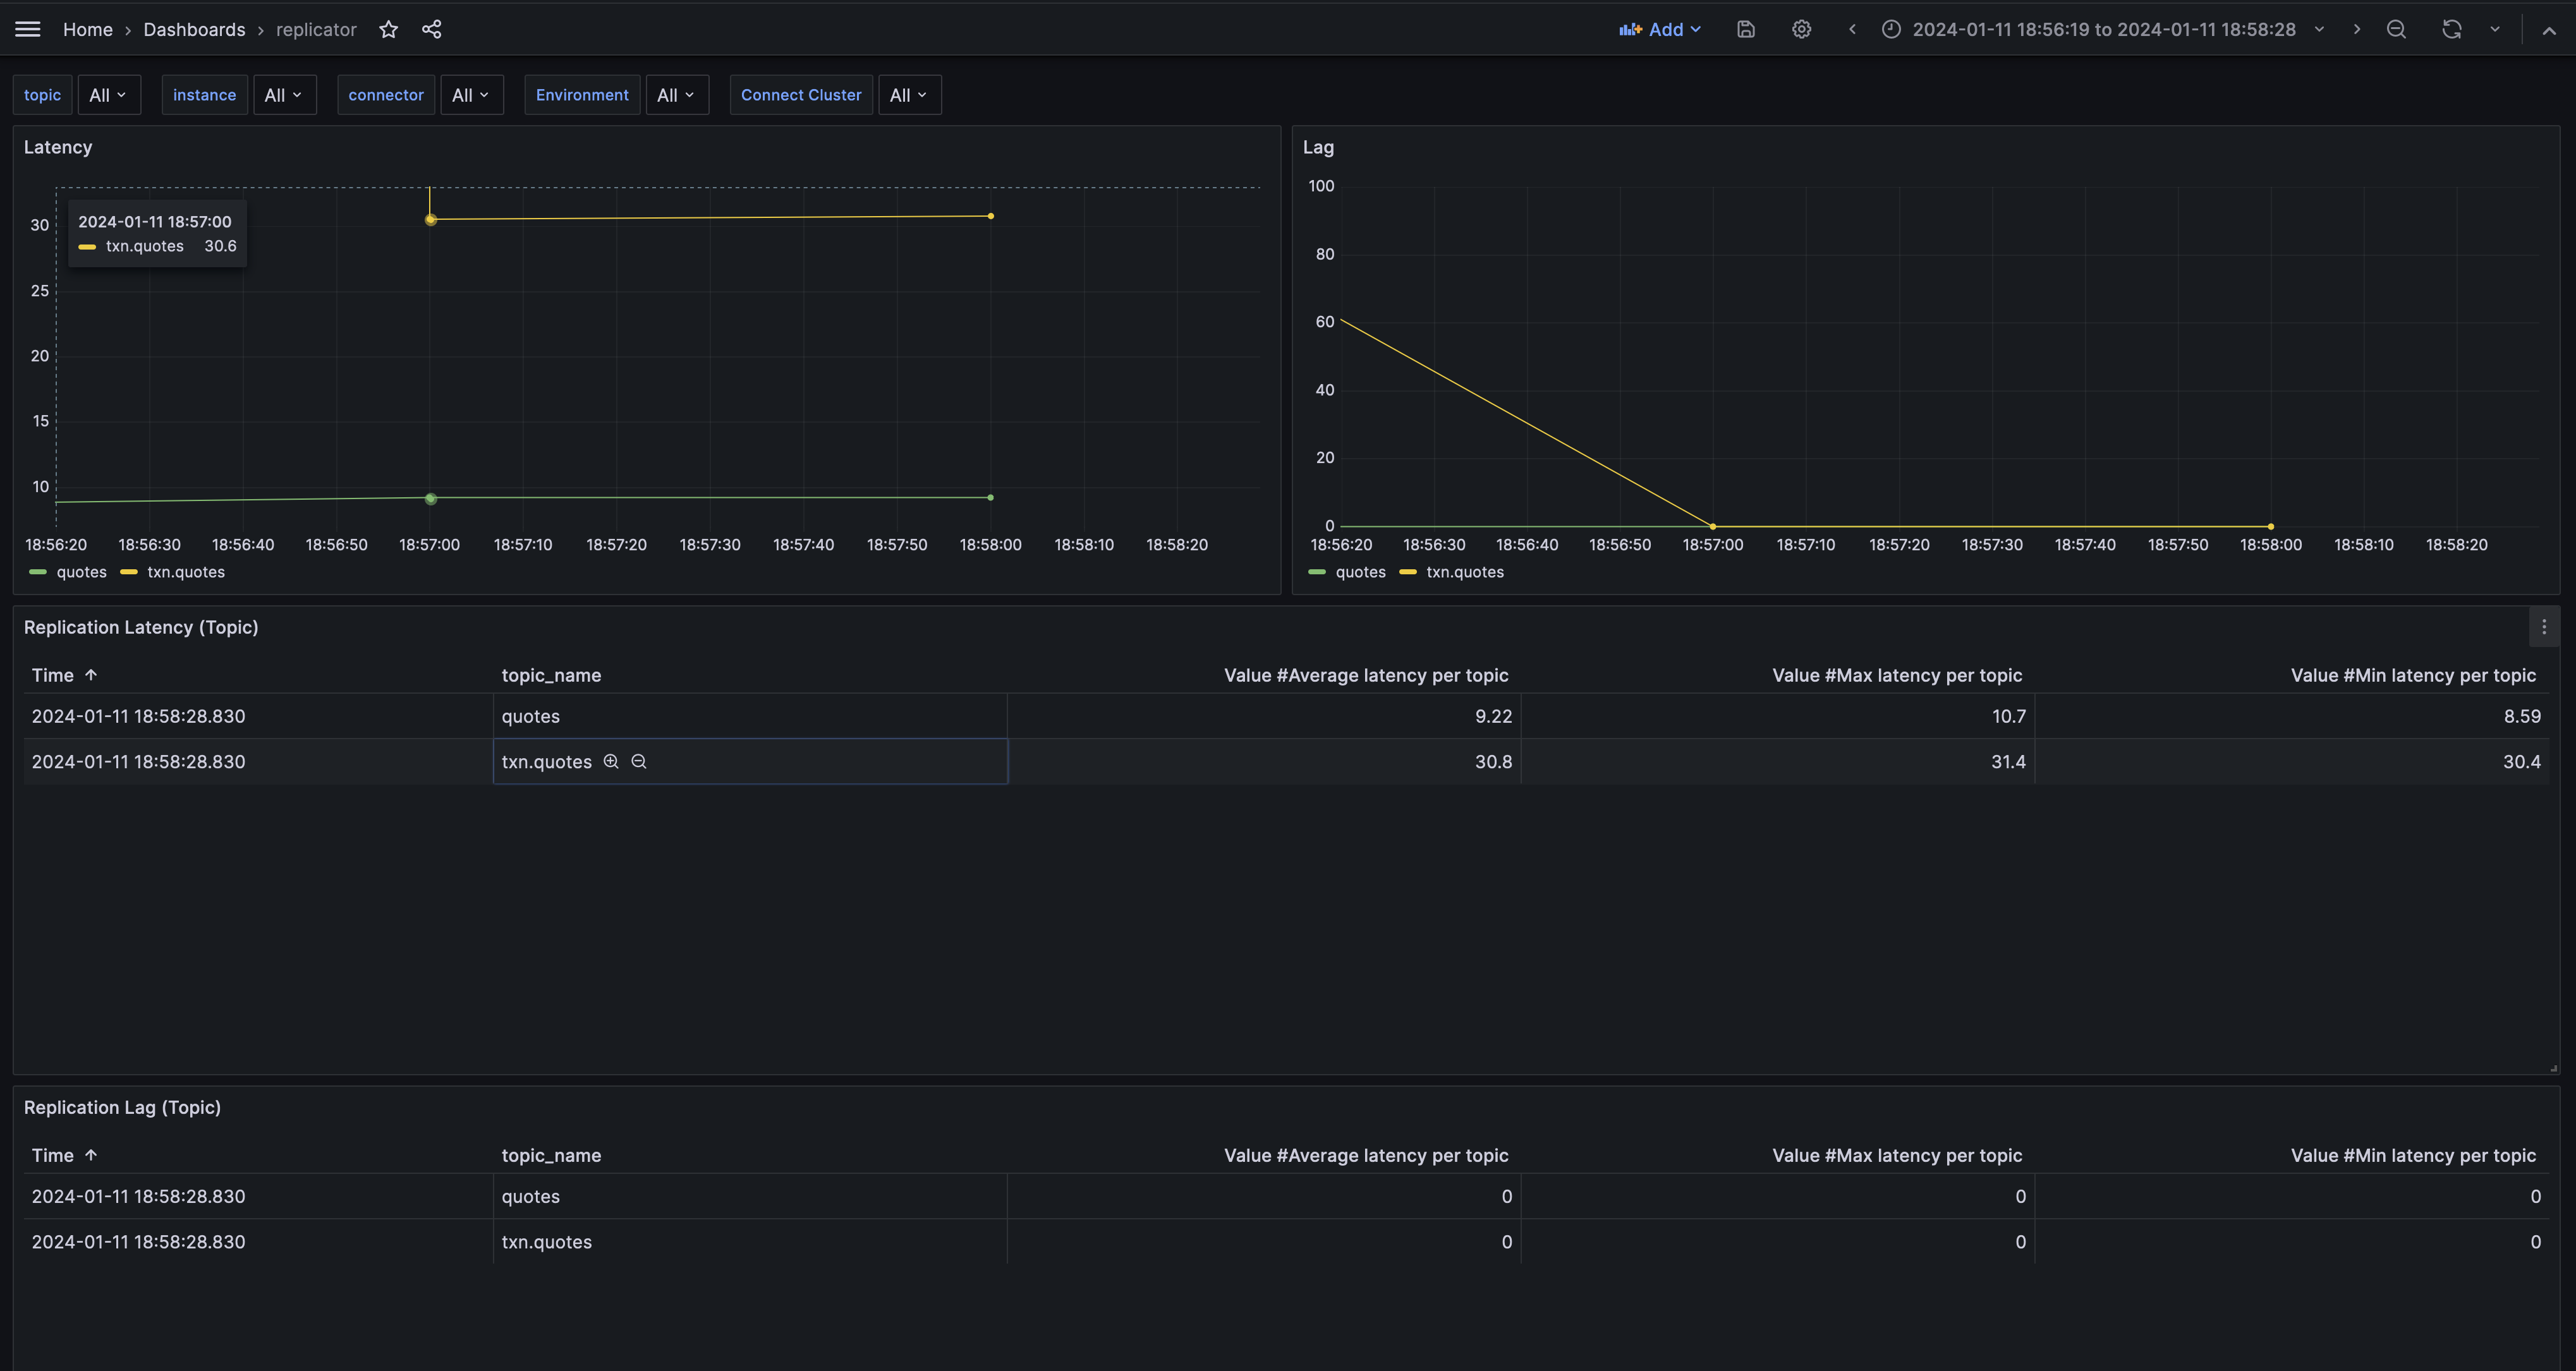Open the instance variable dropdown

[284, 95]
